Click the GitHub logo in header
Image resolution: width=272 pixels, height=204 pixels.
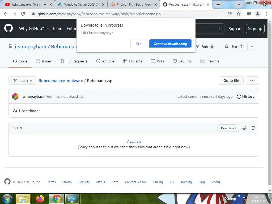8,28
